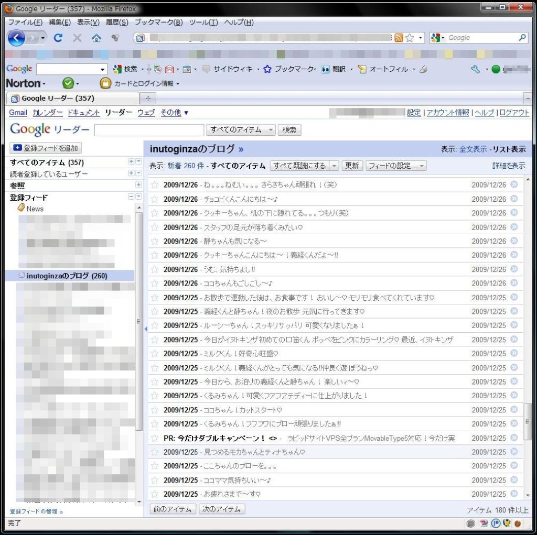Click the Google toolbar highlighter pen icon
Viewport: 537px width, 535px height.
424,69
